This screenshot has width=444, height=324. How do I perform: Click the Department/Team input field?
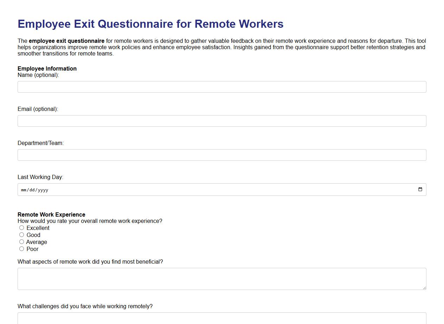pos(221,155)
